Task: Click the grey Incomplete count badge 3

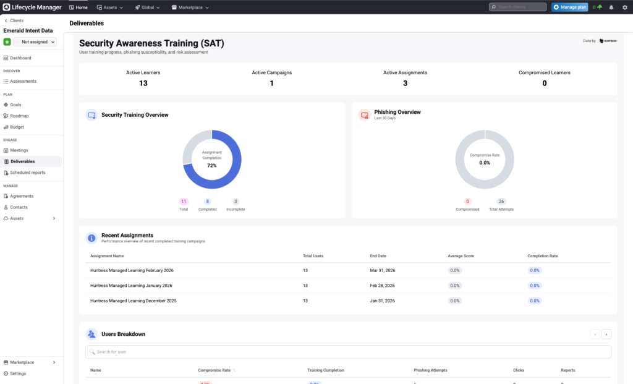Action: [236, 202]
